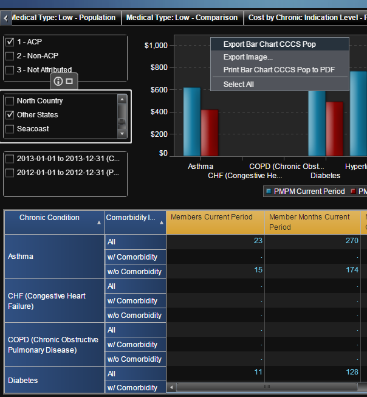
Task: Click the members value 11
Action: click(x=258, y=372)
